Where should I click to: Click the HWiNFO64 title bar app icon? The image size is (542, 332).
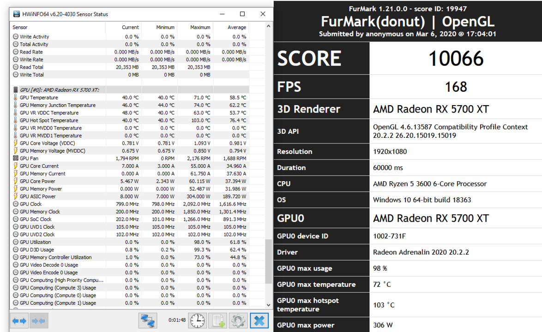tap(16, 14)
